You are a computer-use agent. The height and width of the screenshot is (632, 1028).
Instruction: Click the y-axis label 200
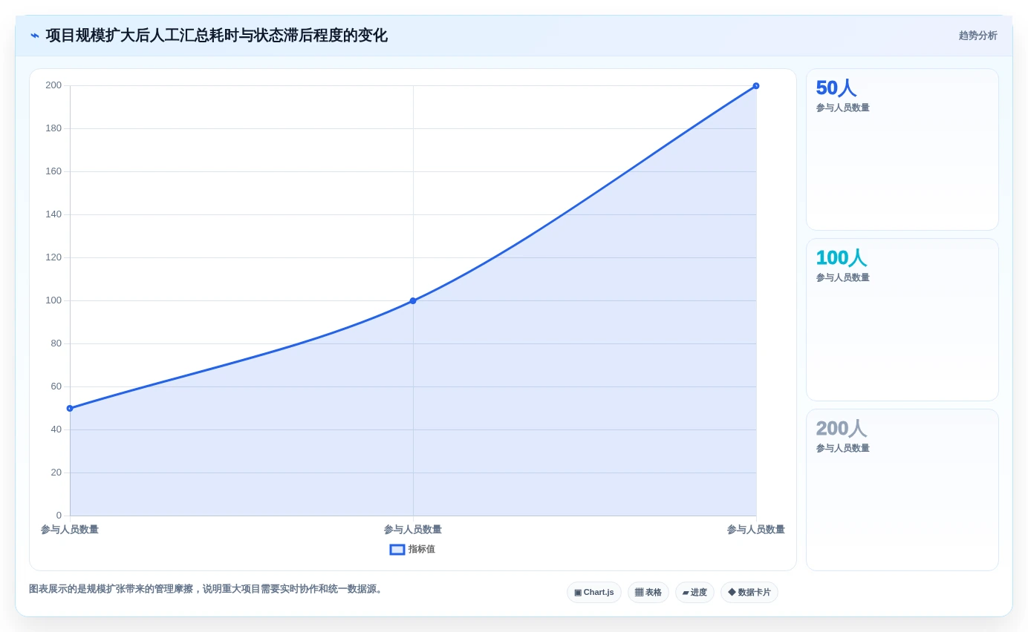click(x=53, y=85)
